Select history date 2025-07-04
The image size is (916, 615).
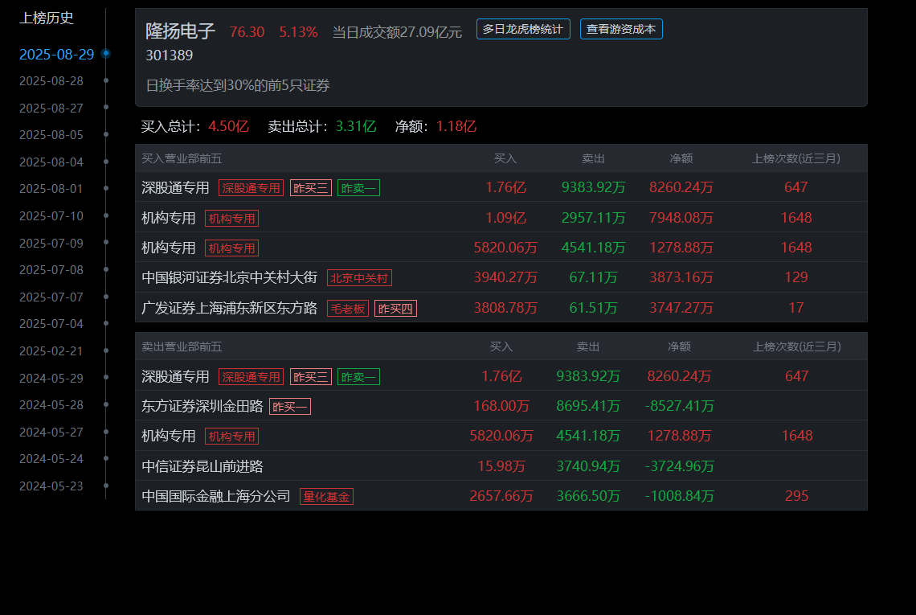(51, 324)
